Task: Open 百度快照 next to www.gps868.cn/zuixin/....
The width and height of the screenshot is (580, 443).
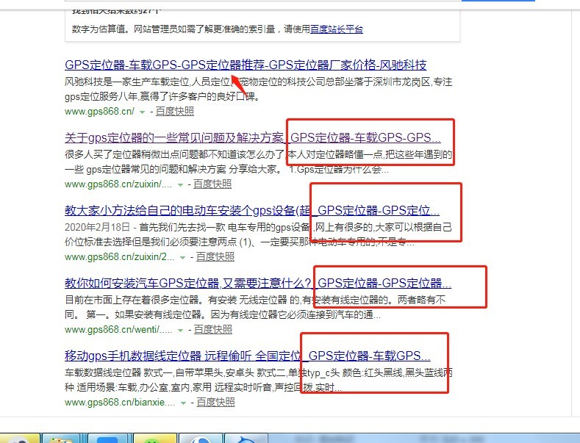Action: coord(212,184)
